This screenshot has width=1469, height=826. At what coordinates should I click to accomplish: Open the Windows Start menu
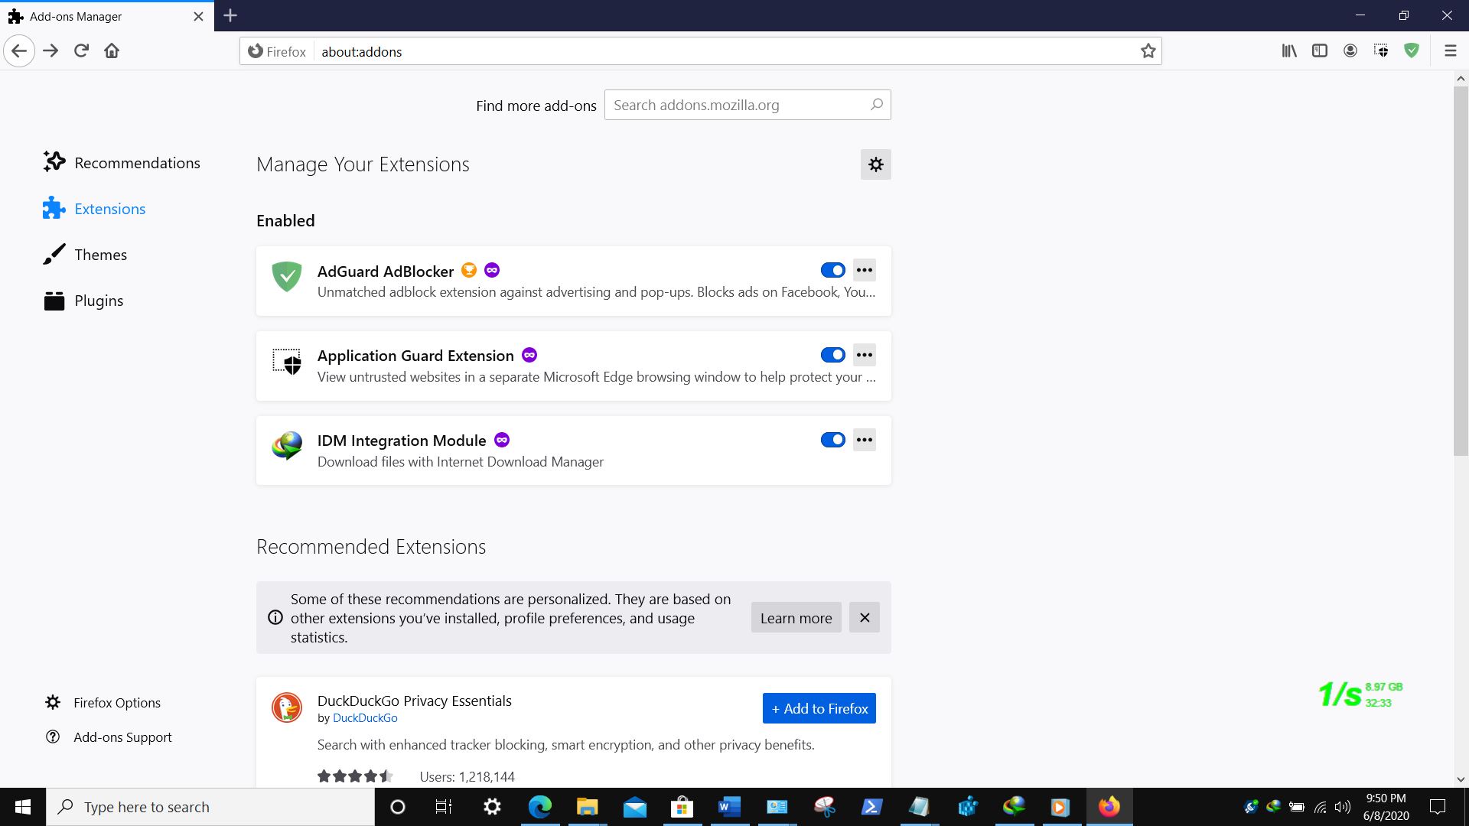(23, 807)
